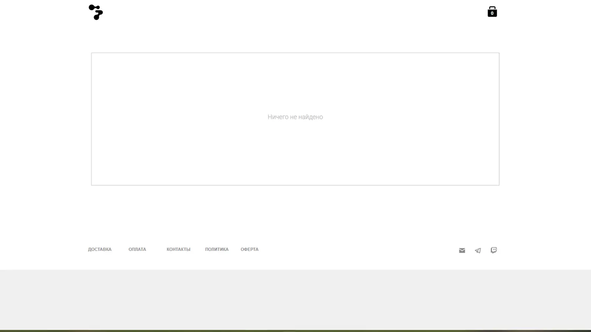View the ПОЛИТИКА page
Viewport: 591px width, 332px height.
[217, 249]
